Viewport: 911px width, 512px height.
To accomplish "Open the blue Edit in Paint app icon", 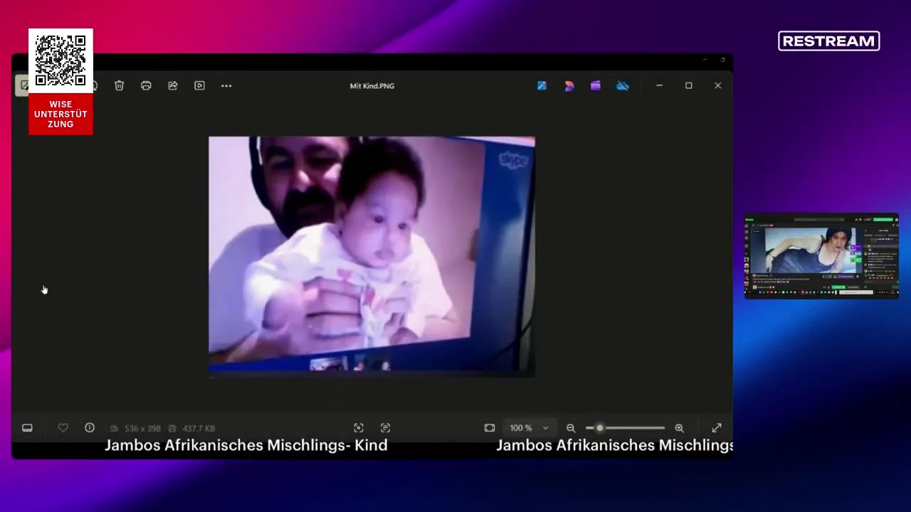I will (x=542, y=85).
